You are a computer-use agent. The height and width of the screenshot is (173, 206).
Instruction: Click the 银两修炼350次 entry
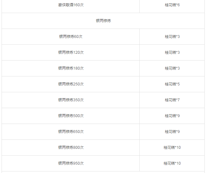click(x=71, y=100)
